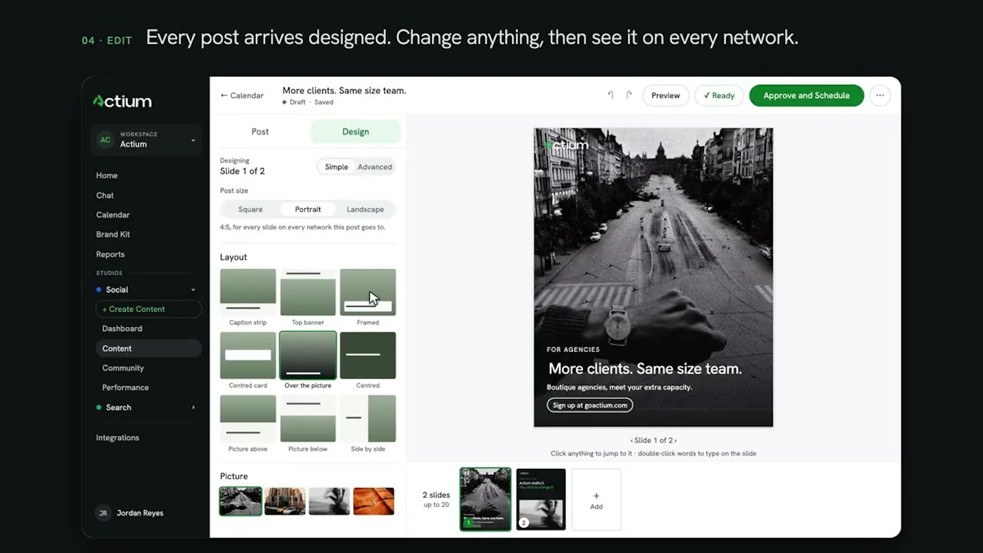This screenshot has height=553, width=983.
Task: Expand the Search studio arrow
Action: pos(193,407)
